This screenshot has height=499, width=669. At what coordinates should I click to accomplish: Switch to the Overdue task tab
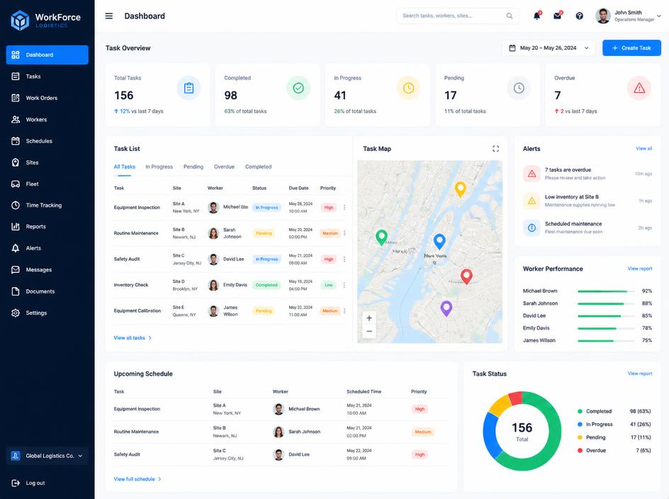(224, 167)
